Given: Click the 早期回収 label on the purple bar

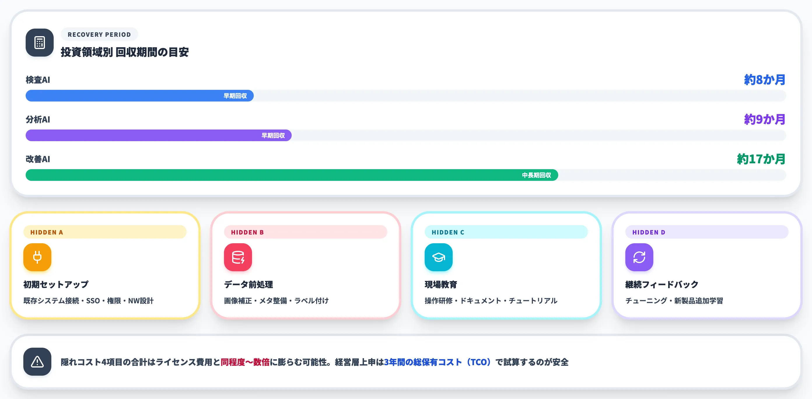Looking at the screenshot, I should [x=273, y=136].
